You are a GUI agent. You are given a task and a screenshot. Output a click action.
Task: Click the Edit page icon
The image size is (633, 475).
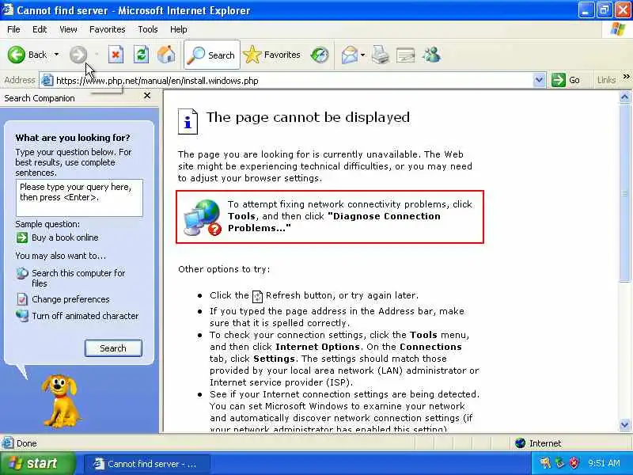[406, 55]
